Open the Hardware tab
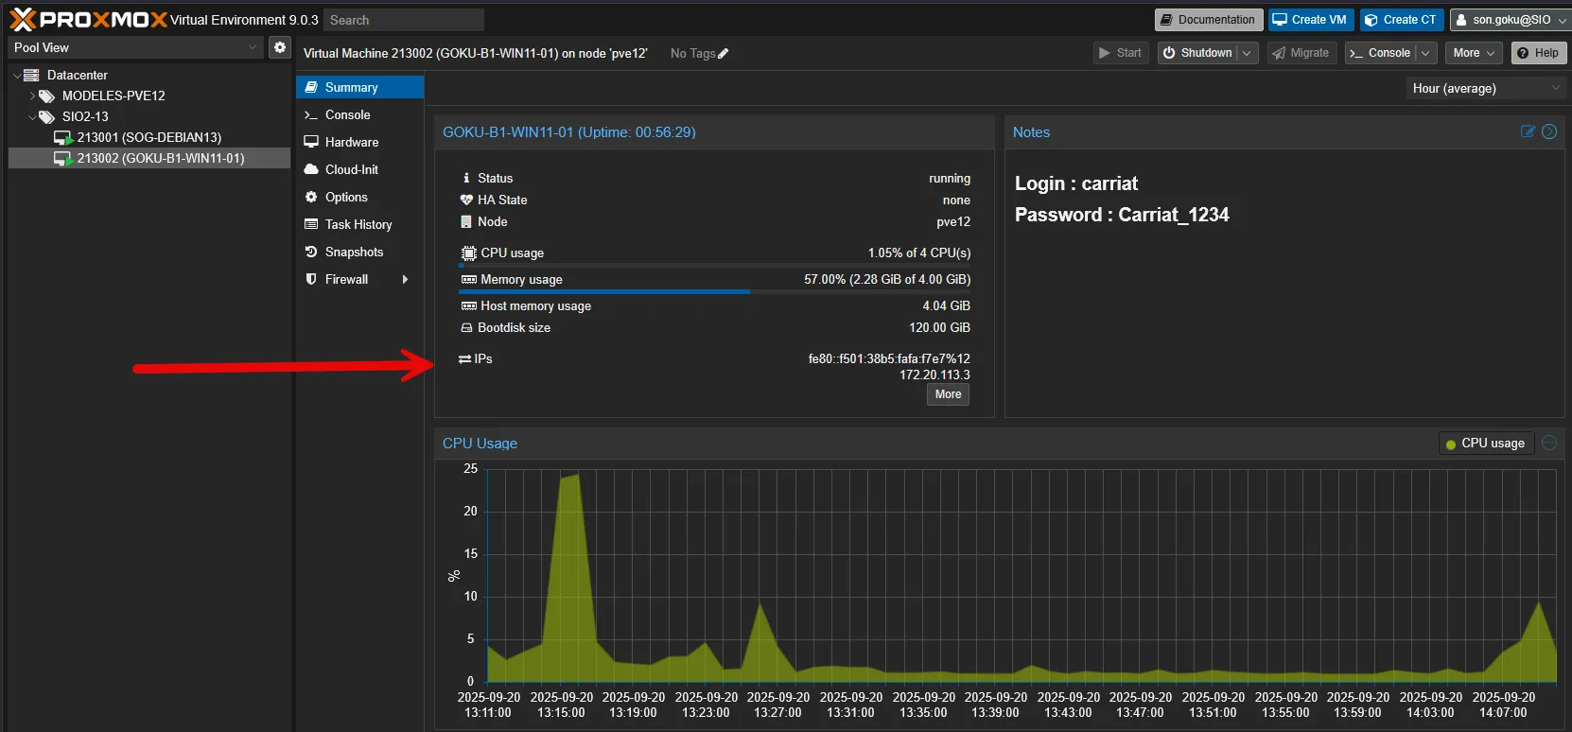 [x=351, y=143]
